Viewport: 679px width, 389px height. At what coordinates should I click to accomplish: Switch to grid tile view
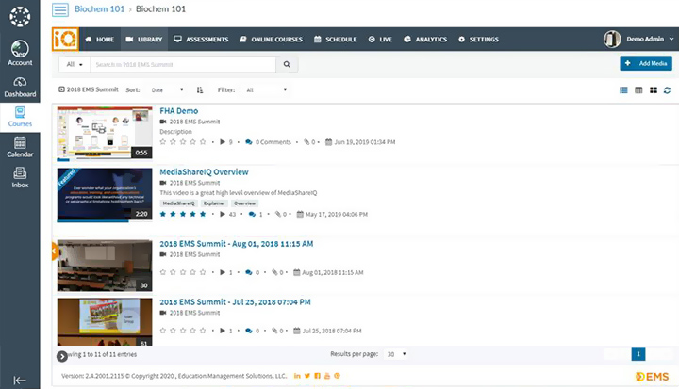click(x=653, y=90)
